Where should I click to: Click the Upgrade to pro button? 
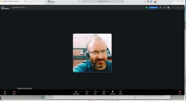[153, 7]
